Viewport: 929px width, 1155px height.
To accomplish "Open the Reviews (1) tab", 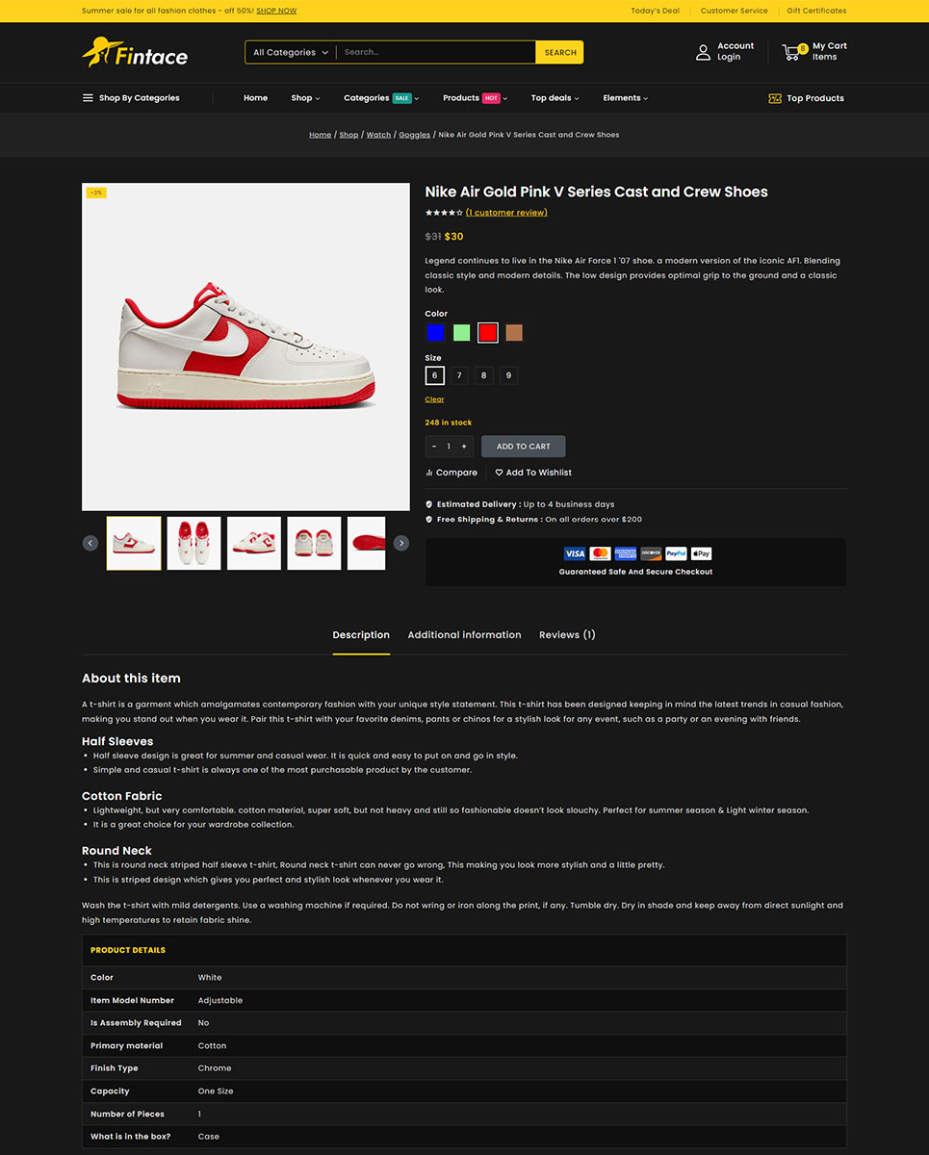I will 567,635.
